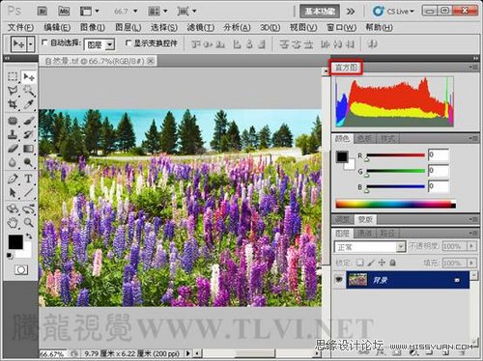Select the Magic Wand tool
This screenshot has height=361, width=483.
point(29,91)
